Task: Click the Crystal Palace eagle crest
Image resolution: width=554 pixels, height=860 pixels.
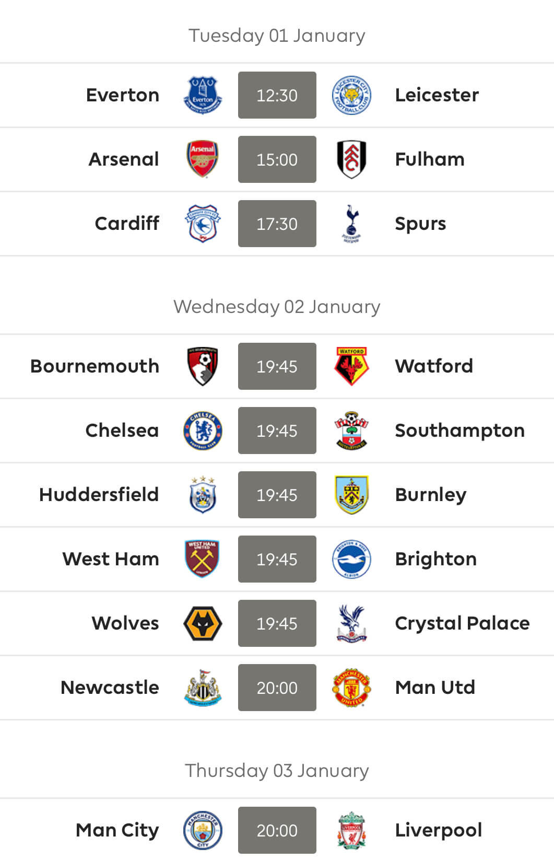Action: 351,623
